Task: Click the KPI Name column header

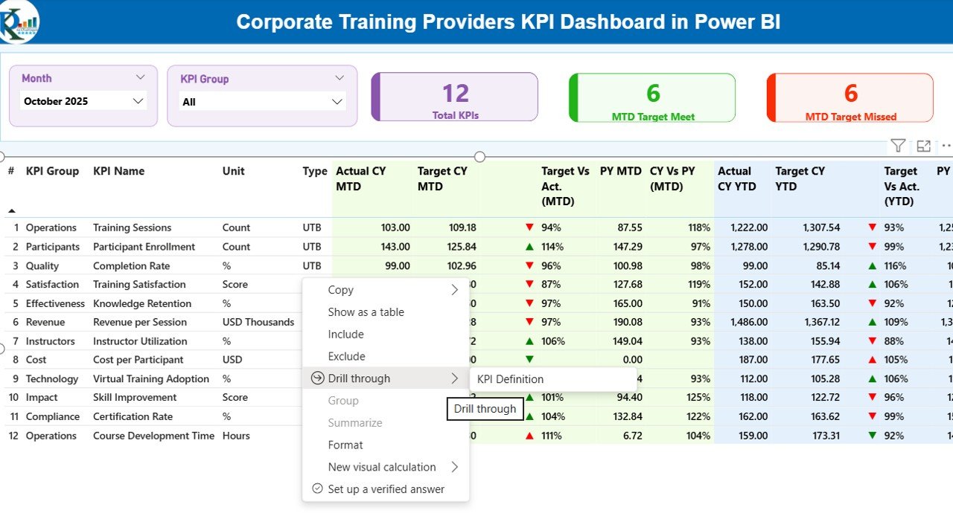Action: (119, 171)
